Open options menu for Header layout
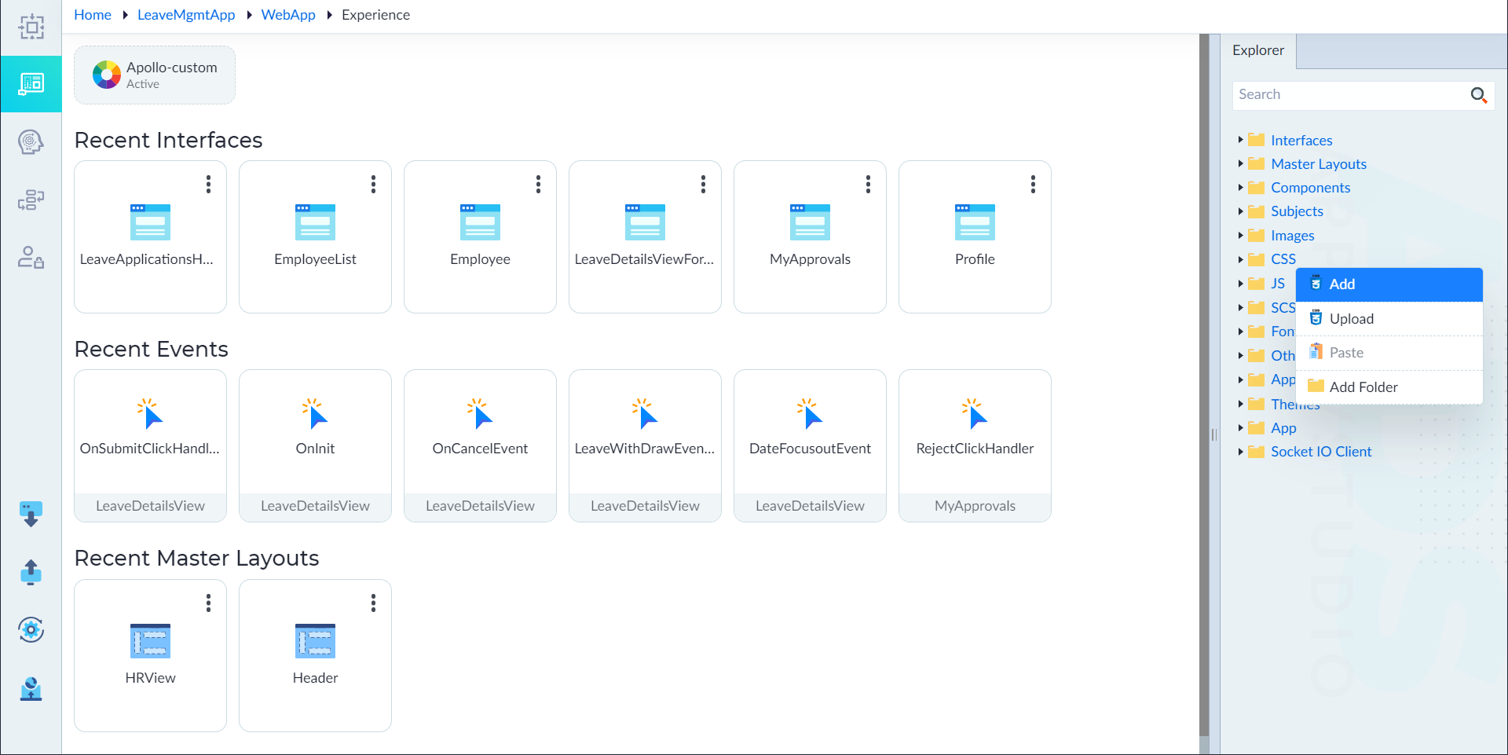This screenshot has width=1508, height=755. point(373,603)
